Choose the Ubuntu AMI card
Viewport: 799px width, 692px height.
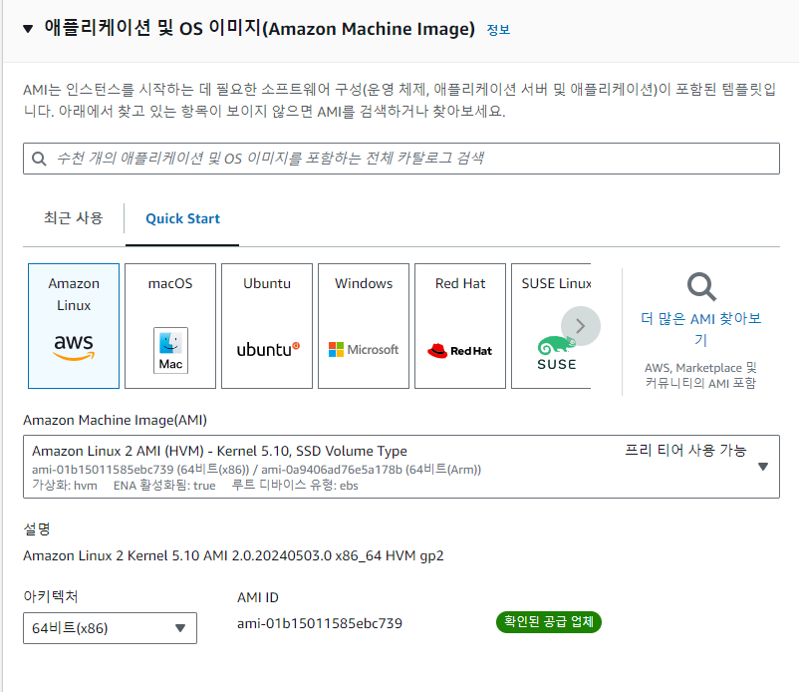click(267, 326)
